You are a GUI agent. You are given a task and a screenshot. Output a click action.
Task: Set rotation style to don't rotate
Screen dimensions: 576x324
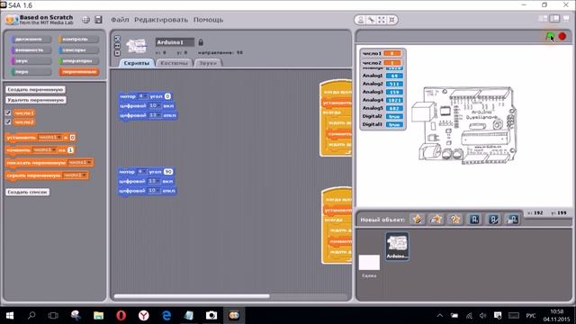(117, 53)
